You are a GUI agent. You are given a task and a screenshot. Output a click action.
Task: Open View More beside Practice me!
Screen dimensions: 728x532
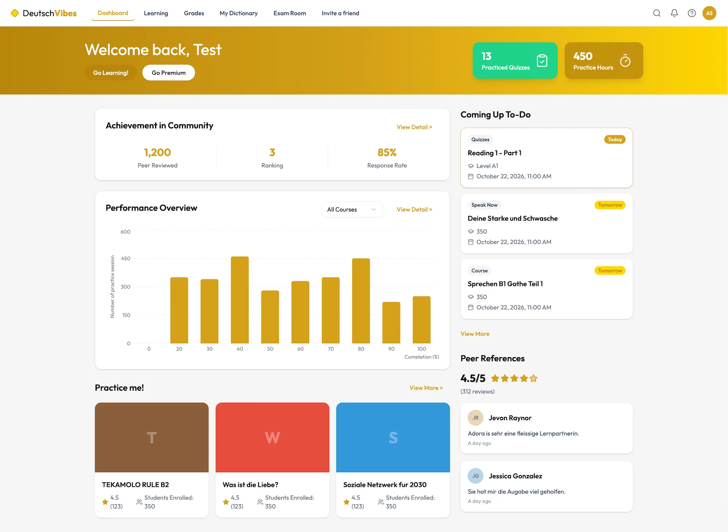pyautogui.click(x=426, y=388)
